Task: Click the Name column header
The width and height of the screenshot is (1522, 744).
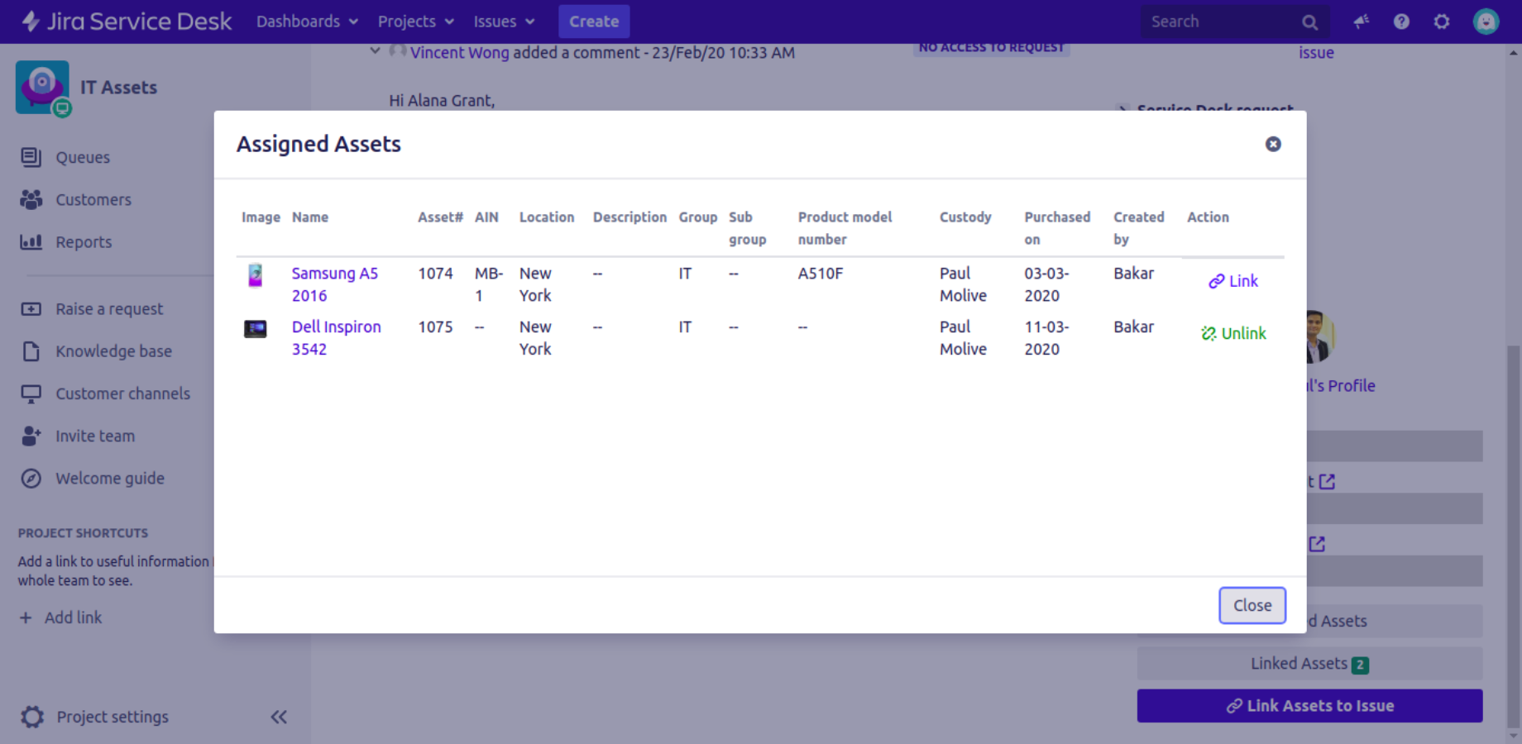Action: [310, 217]
